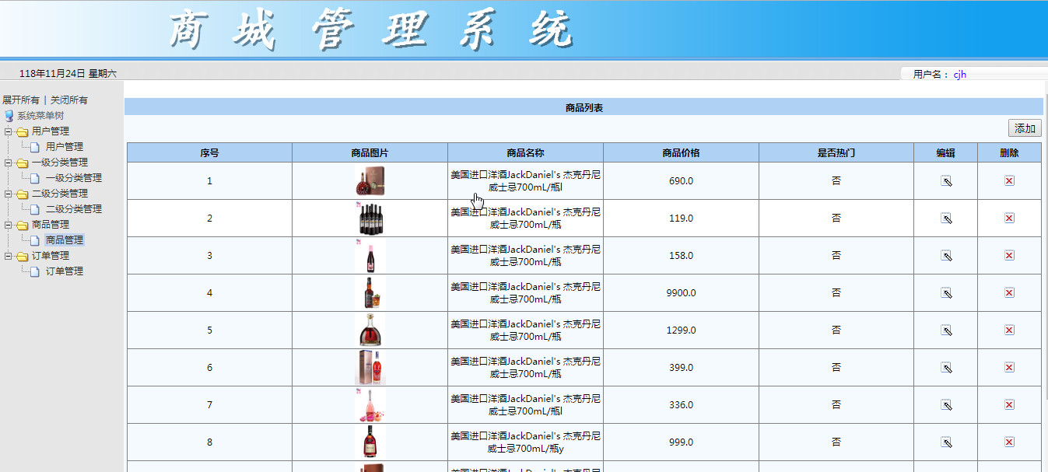This screenshot has height=472, width=1048.
Task: Click the 商品名称 column header
Action: pyautogui.click(x=525, y=153)
